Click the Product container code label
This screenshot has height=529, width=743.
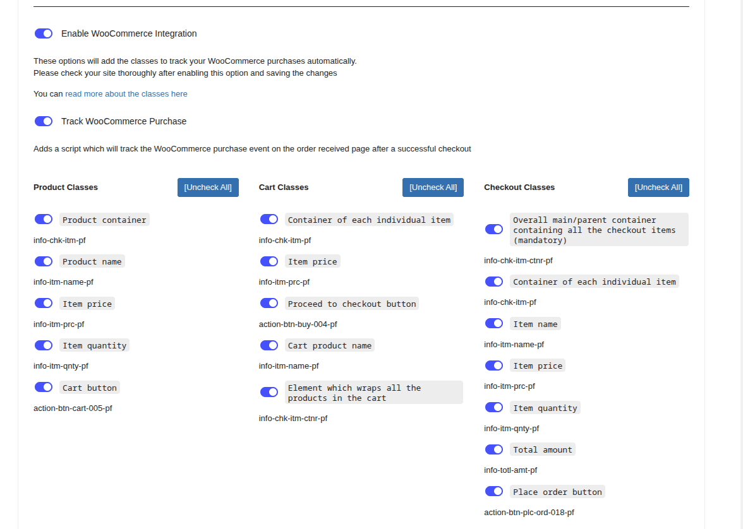(x=104, y=220)
